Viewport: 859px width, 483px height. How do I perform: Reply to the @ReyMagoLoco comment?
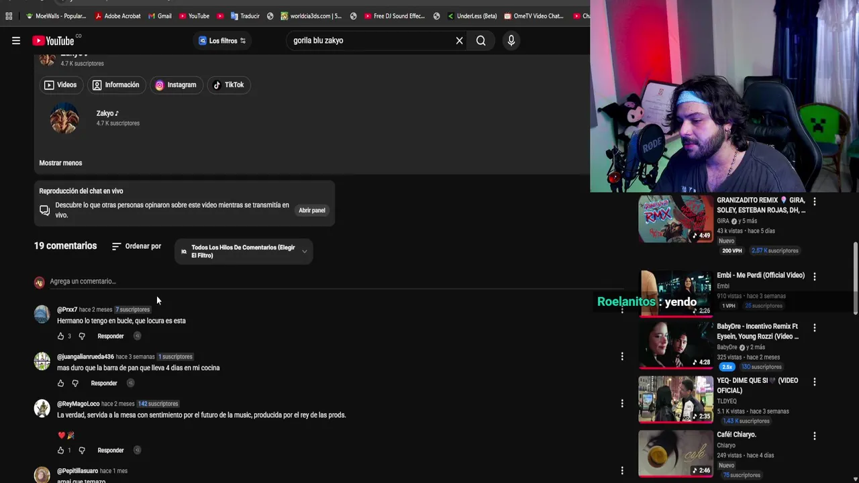coord(111,450)
